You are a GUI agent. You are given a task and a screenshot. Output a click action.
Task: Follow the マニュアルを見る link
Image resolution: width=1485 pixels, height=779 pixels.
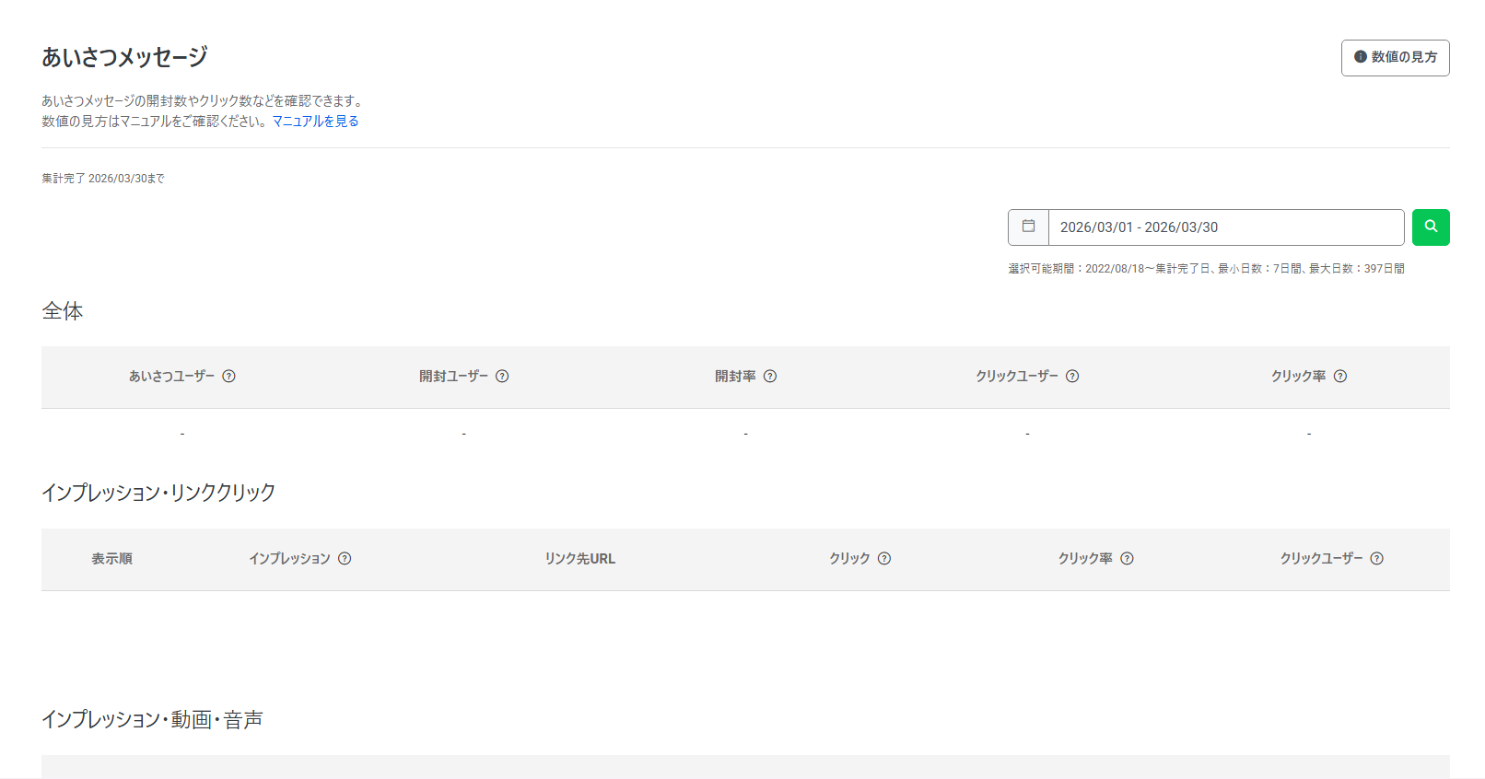click(315, 121)
